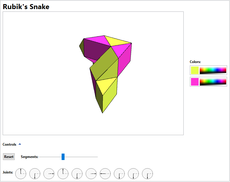
Task: Click the Rubik's Snake title heading
Action: point(26,6)
